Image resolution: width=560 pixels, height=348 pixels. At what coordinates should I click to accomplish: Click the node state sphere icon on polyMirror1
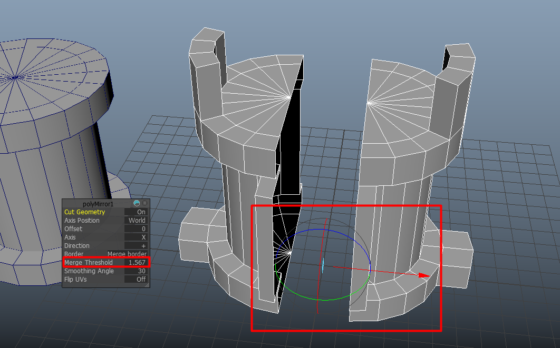137,203
